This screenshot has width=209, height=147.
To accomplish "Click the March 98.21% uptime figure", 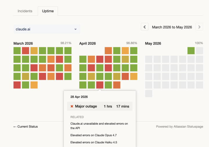I will click(x=66, y=43).
